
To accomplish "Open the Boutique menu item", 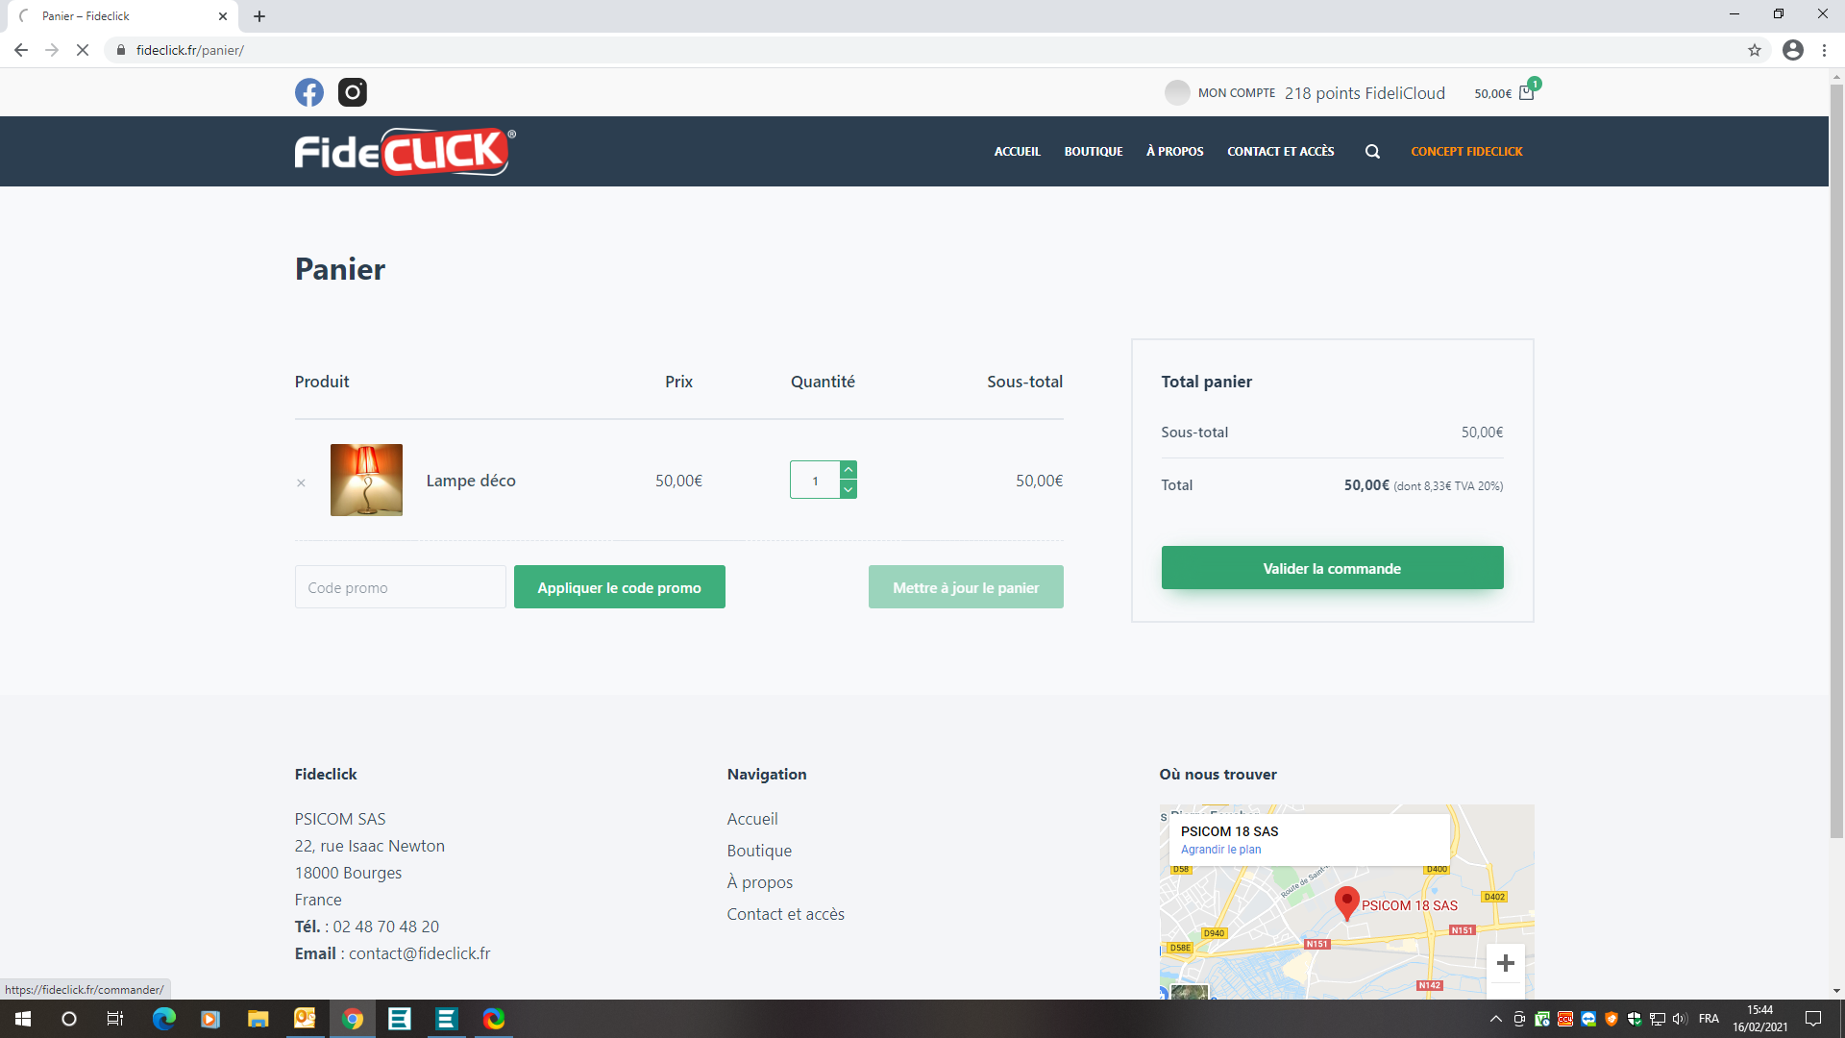I will pos(1093,152).
